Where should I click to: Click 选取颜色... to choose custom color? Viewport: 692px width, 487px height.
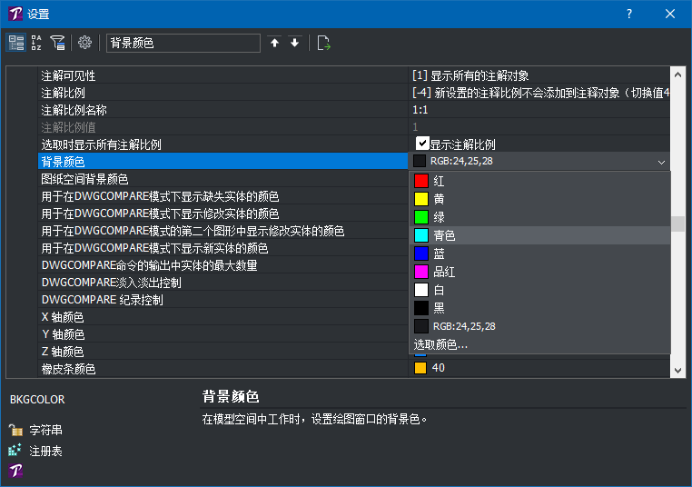441,344
